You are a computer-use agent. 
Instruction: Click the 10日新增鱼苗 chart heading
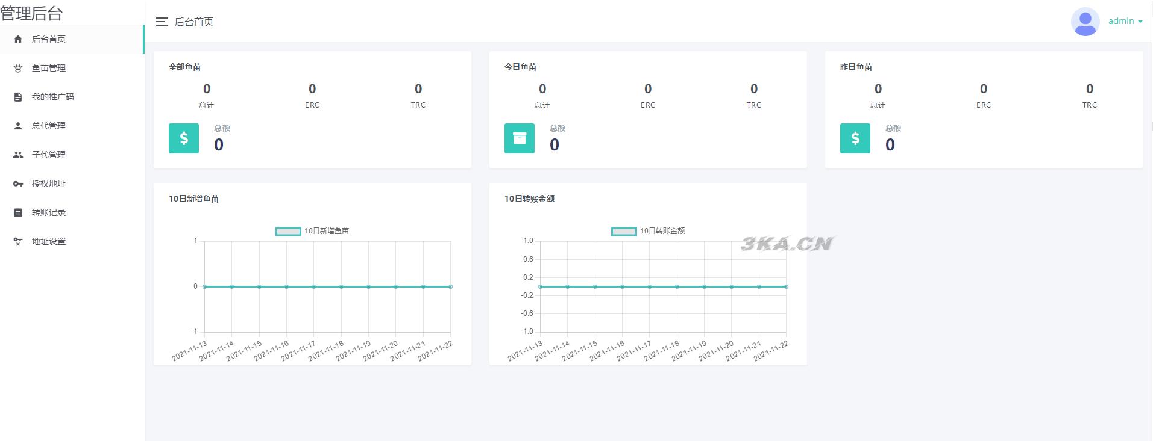pyautogui.click(x=193, y=199)
